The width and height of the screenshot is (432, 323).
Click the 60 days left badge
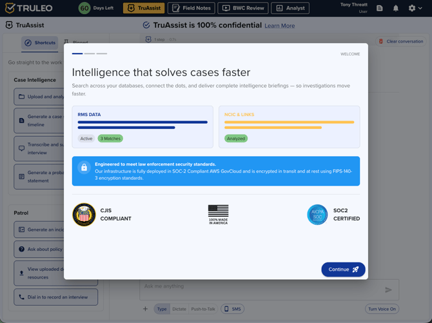point(84,8)
